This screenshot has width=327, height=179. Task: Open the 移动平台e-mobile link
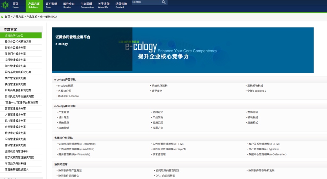[x=68, y=96]
